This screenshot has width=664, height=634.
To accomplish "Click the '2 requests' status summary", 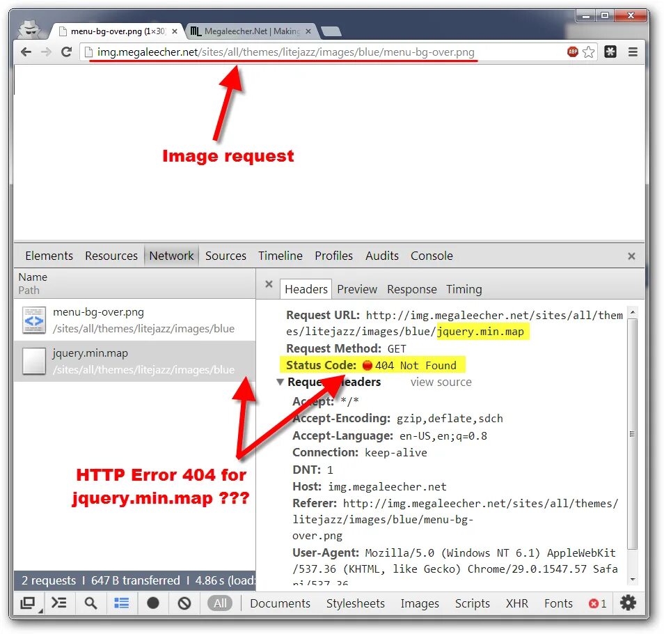I will pos(49,580).
